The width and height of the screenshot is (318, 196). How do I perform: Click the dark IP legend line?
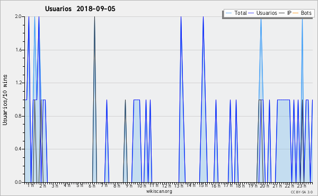tap(282, 13)
